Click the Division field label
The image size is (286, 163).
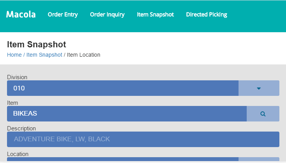click(x=17, y=77)
